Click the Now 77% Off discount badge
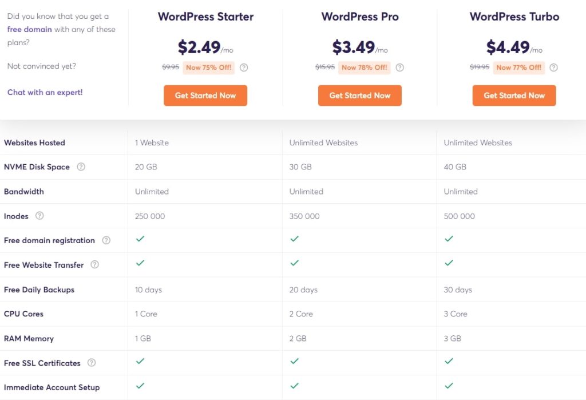Viewport: 586px width, 400px height. coord(518,68)
